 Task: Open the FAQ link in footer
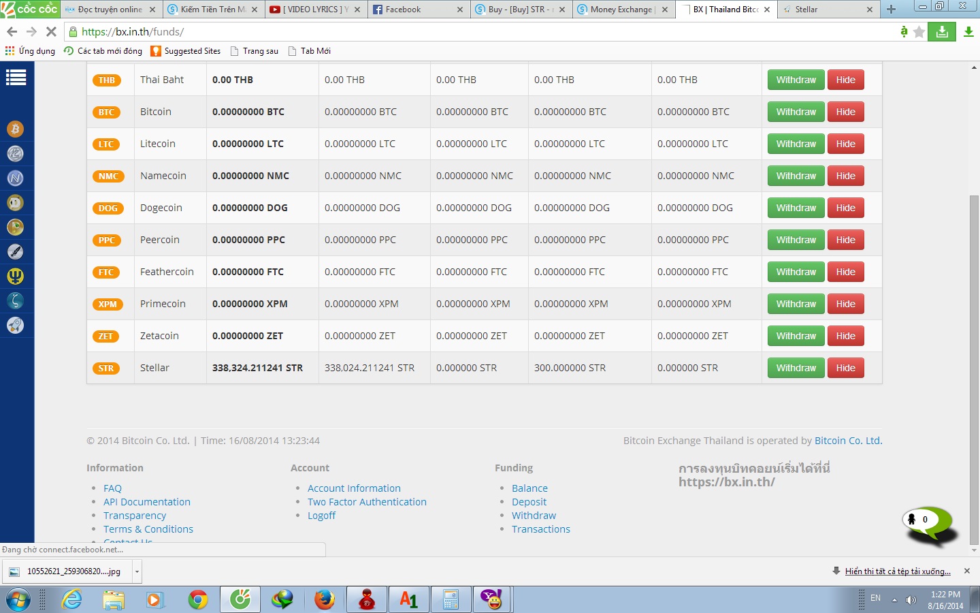[x=112, y=488]
